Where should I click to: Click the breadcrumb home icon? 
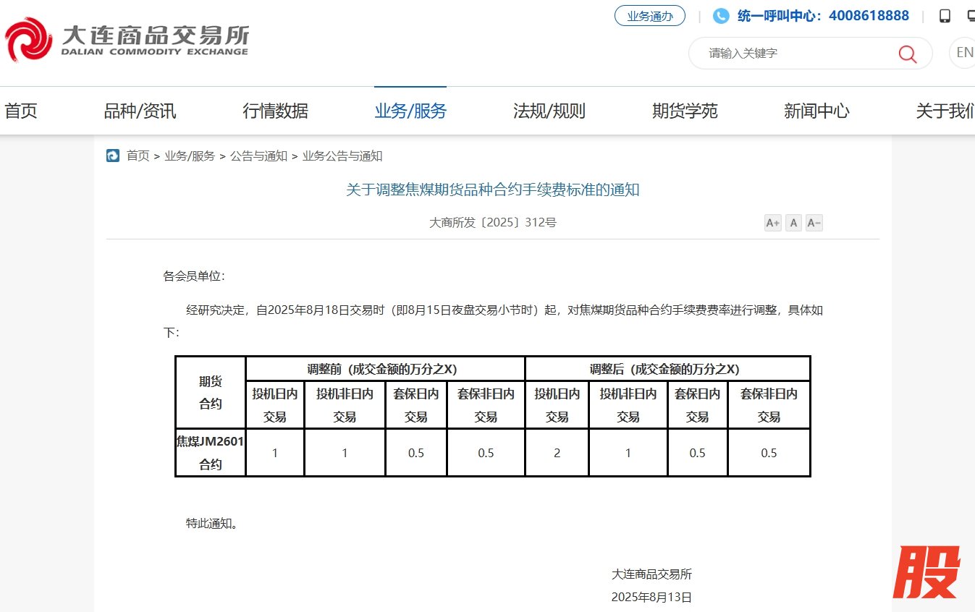click(113, 156)
